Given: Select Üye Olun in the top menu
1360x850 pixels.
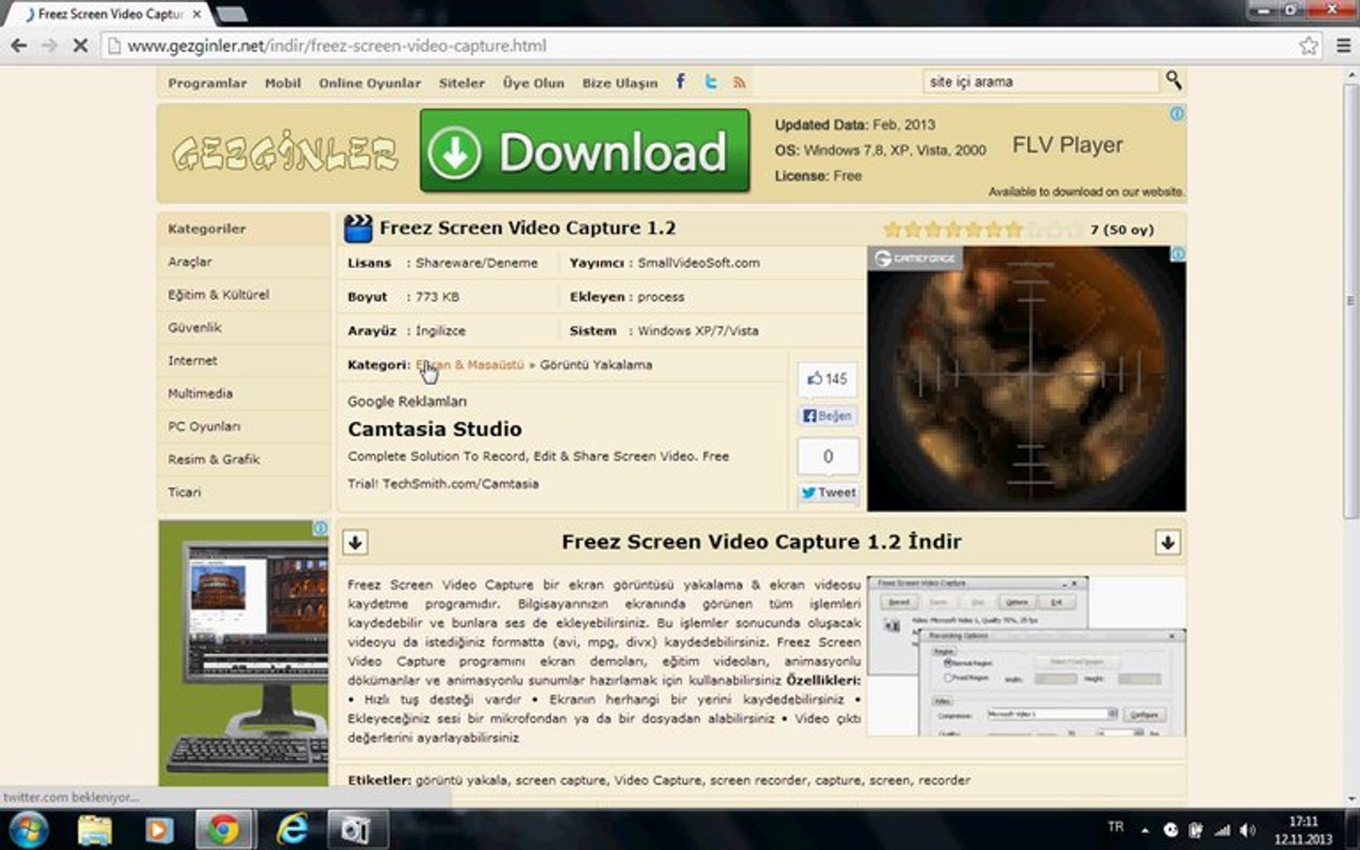Looking at the screenshot, I should pyautogui.click(x=534, y=83).
